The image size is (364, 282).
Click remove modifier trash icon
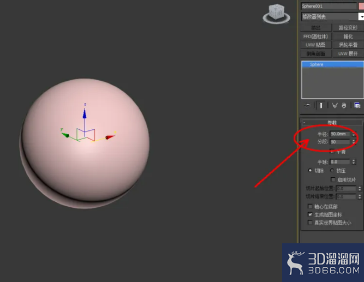(x=344, y=106)
